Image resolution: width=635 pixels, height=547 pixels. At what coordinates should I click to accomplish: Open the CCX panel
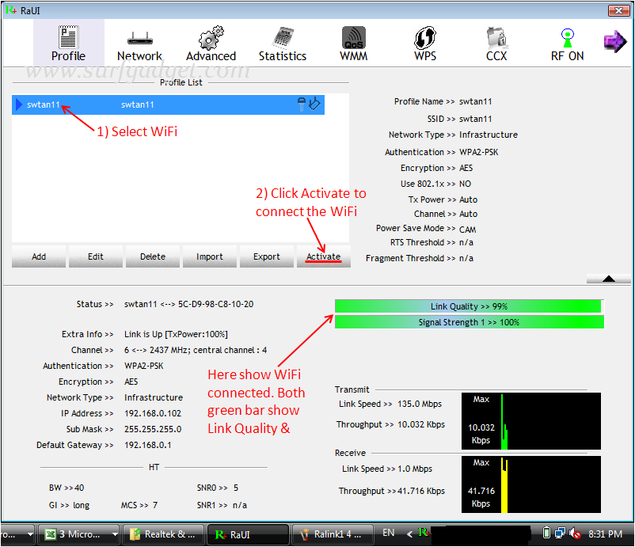coord(496,44)
